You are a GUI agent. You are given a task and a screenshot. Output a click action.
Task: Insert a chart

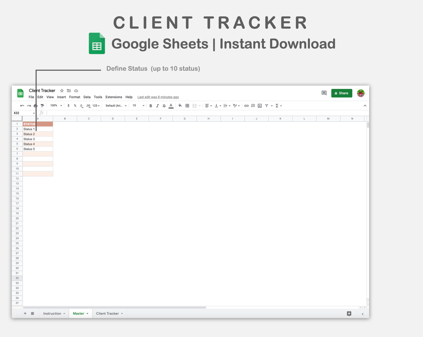pyautogui.click(x=260, y=106)
